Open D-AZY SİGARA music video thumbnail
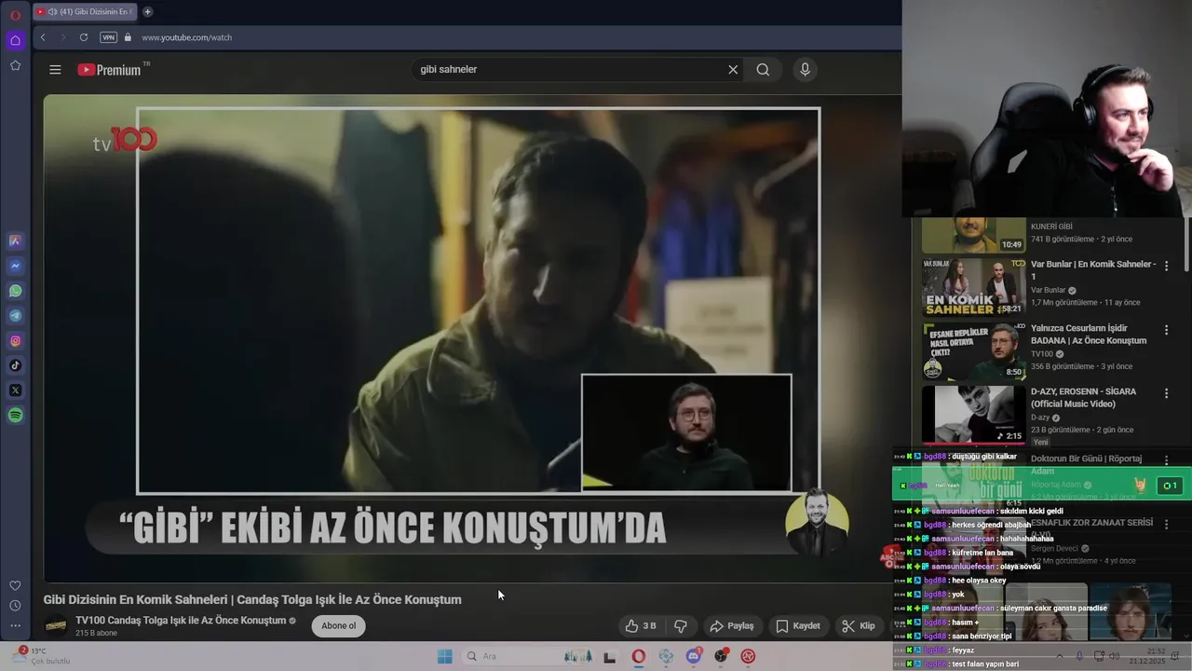 click(x=973, y=415)
